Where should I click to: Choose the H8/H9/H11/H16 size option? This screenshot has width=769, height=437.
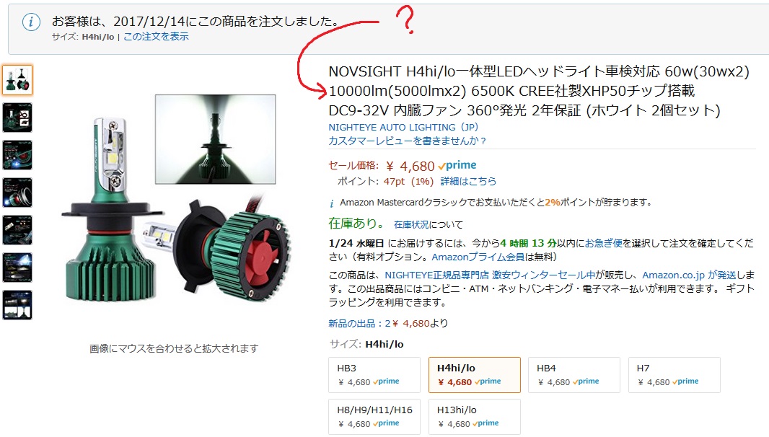374,416
